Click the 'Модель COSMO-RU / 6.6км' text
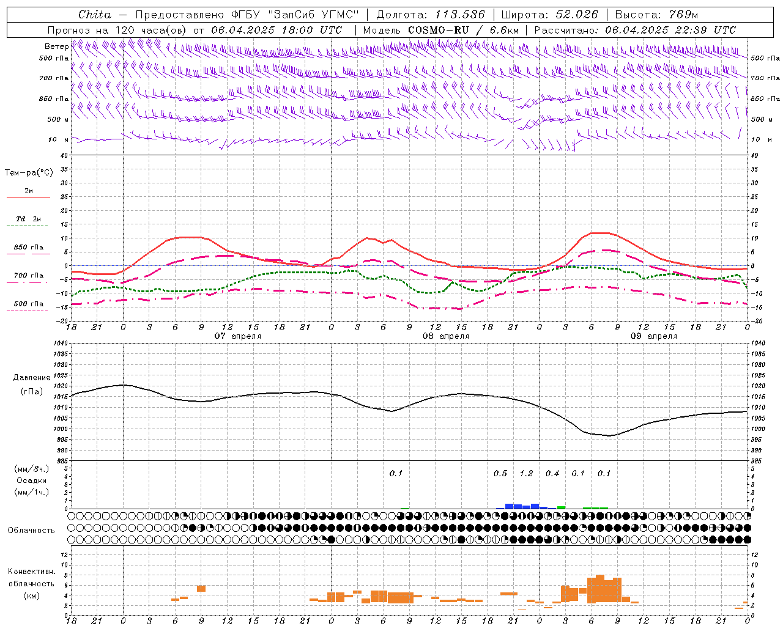The height and width of the screenshot is (626, 783). coord(441,30)
